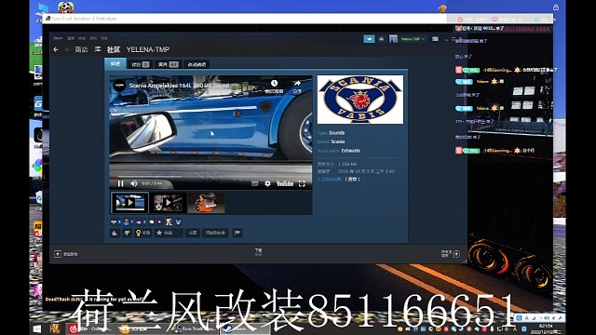Report the item with the flag icon
The height and width of the screenshot is (335, 596).
coord(237,233)
